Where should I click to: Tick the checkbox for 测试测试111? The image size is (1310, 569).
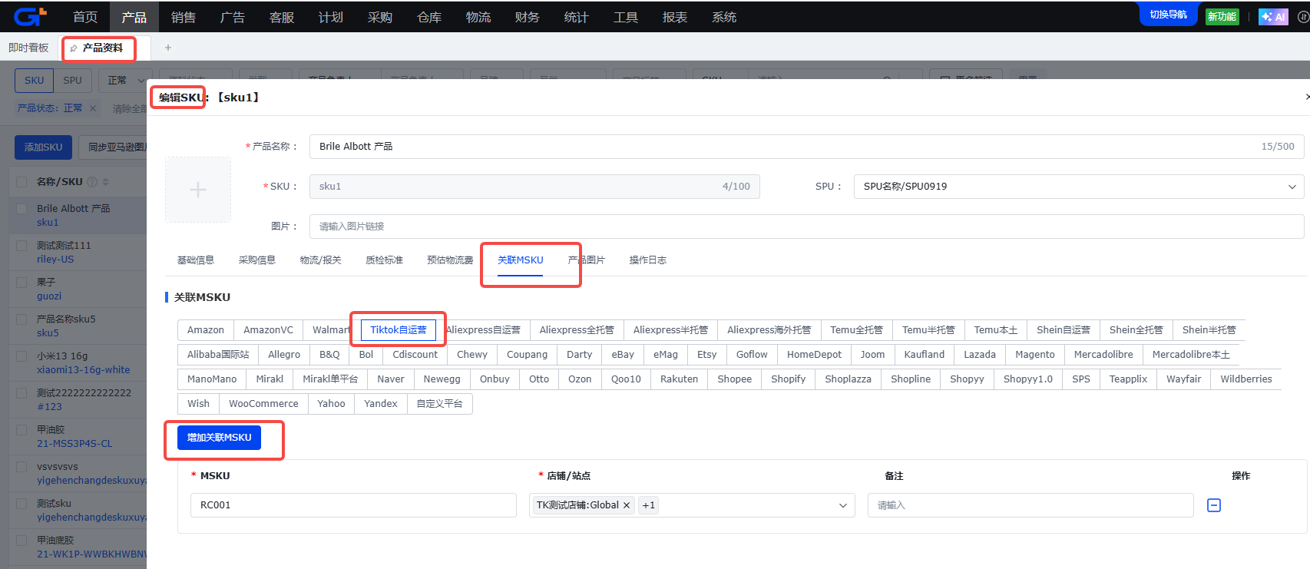22,246
